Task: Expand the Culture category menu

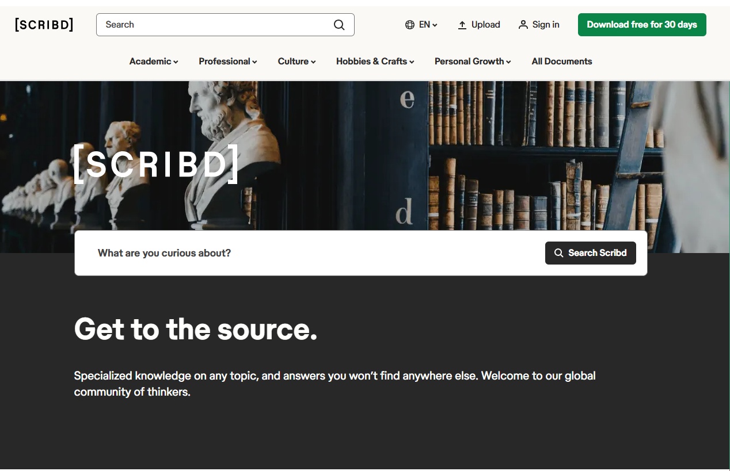Action: 296,61
